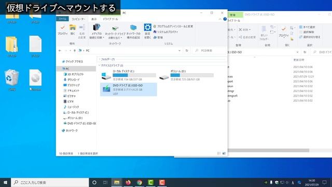Refresh the DVD drive window
This screenshot has height=187, width=332.
[x=305, y=52]
